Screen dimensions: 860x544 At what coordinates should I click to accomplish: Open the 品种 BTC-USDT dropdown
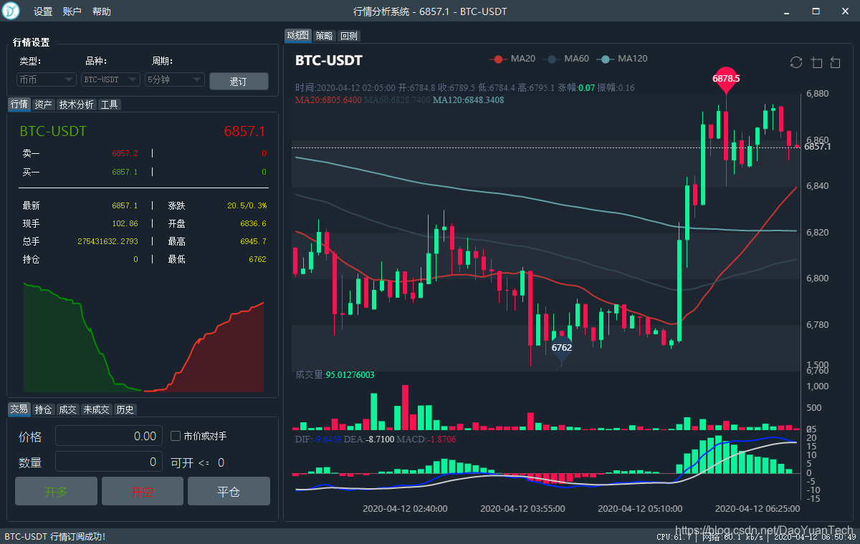[110, 79]
